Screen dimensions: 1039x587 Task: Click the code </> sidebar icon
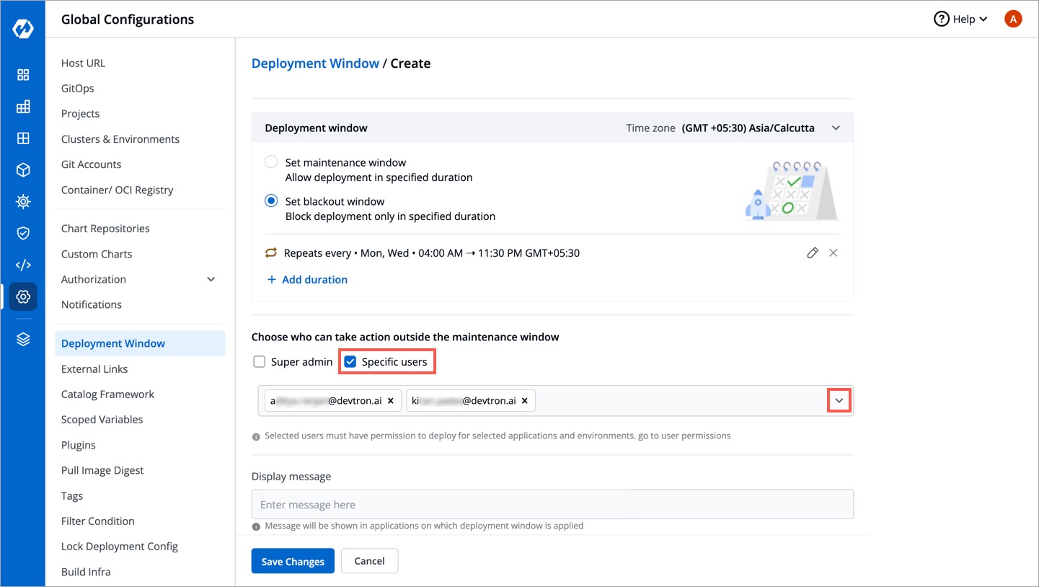point(23,265)
